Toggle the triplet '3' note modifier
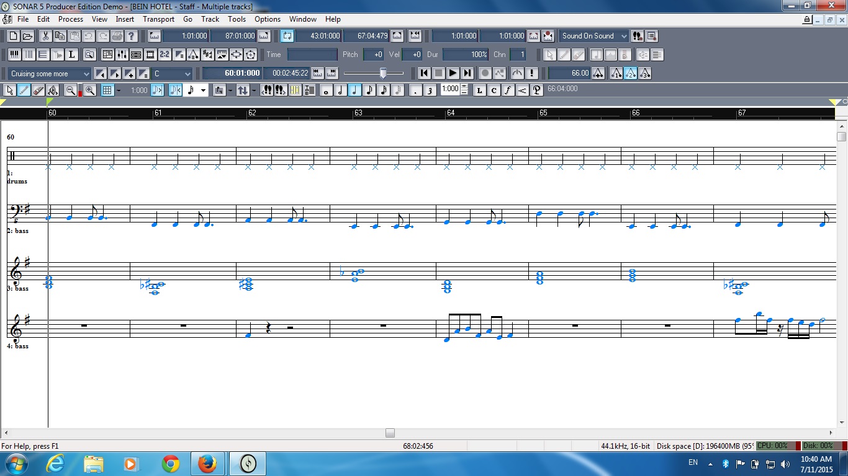This screenshot has width=848, height=476. point(429,90)
